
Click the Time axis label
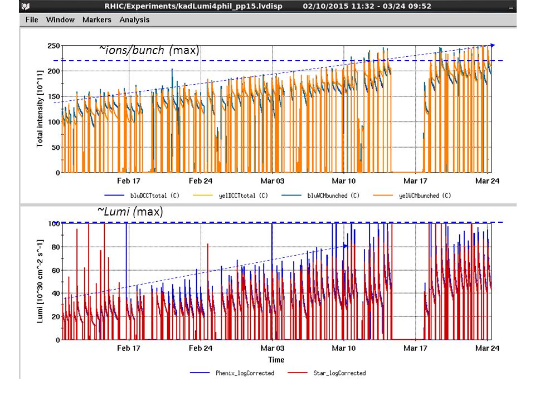coord(276,360)
